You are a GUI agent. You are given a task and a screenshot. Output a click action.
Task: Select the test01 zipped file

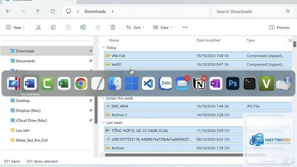point(198,64)
